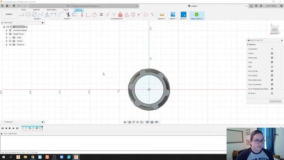This screenshot has height=160, width=284.
Task: Click the Look At option icon
Action: (272, 53)
